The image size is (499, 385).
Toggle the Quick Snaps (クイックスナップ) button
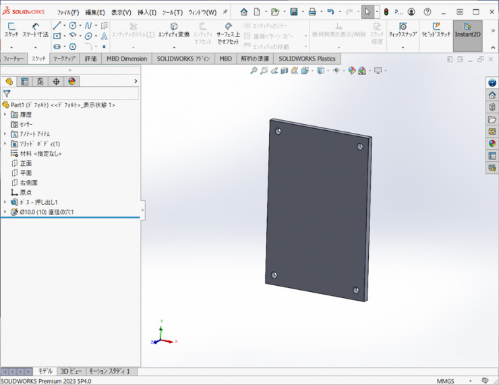(x=403, y=30)
